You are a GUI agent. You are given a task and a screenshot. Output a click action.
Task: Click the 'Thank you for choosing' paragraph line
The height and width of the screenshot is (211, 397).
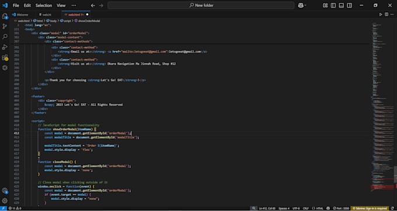pos(95,80)
